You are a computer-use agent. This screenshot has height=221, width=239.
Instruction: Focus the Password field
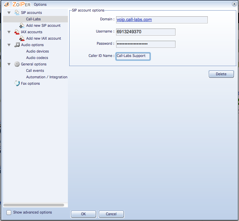click(146, 44)
